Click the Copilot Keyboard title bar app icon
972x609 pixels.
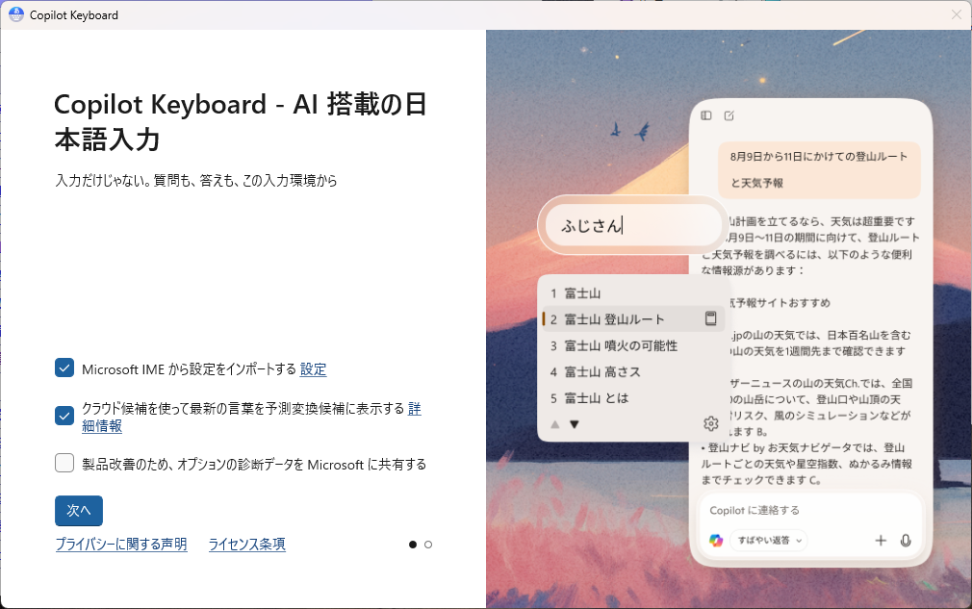15,14
